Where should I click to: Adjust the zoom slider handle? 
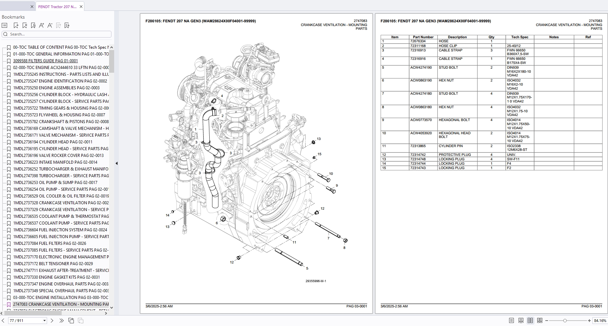click(x=565, y=321)
